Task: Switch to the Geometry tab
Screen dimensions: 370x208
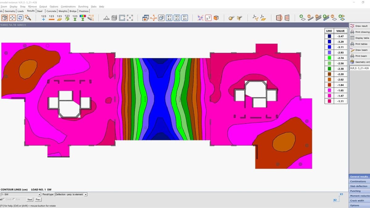Action: pyautogui.click(x=10, y=11)
